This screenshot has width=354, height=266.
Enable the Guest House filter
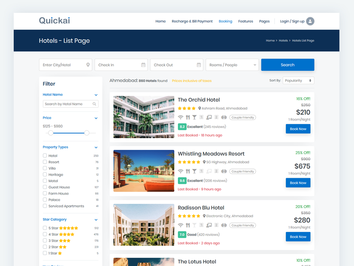coord(45,187)
